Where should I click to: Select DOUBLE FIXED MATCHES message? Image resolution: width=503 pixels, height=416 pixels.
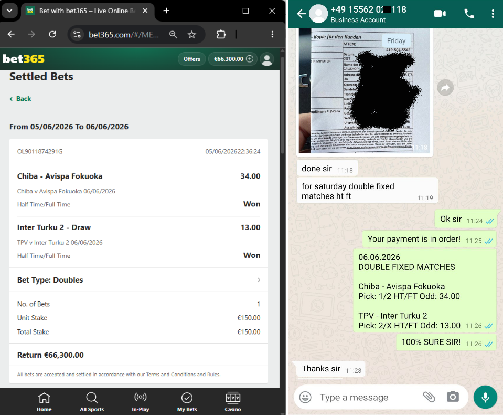click(x=425, y=290)
